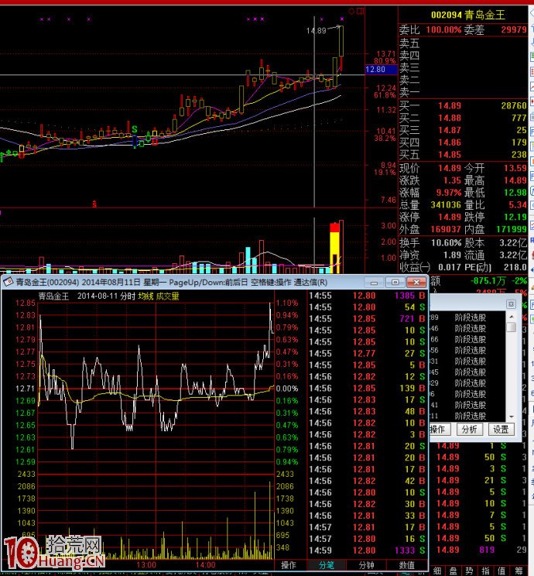The width and height of the screenshot is (534, 576).
Task: Click the 换手 10.60% value
Action: point(447,243)
